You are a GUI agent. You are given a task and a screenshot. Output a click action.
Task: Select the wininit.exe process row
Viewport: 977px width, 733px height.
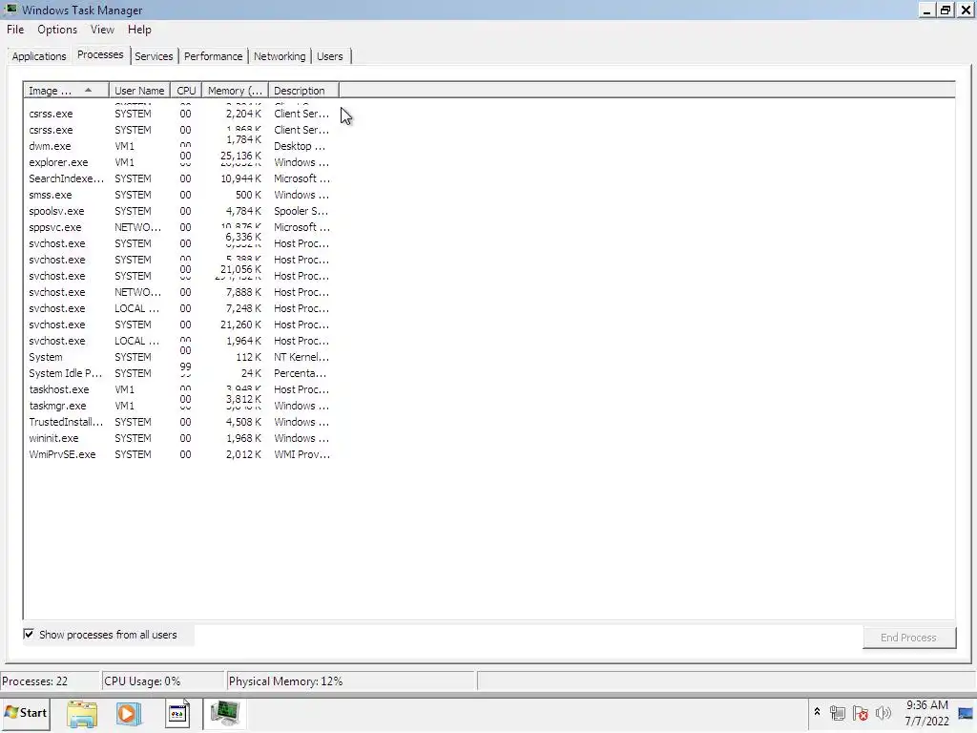click(179, 437)
